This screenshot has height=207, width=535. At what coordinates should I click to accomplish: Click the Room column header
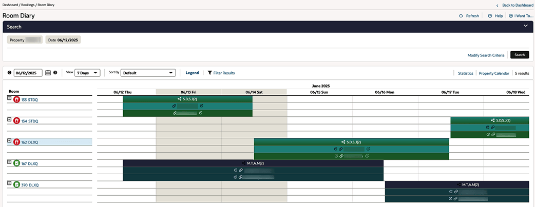14,92
